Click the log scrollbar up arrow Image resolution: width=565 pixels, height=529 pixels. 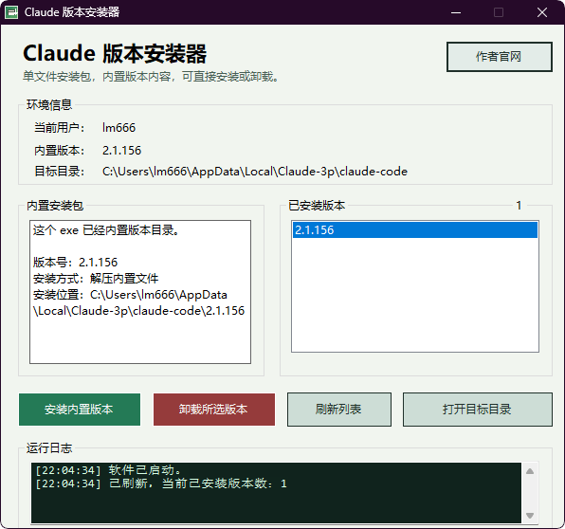(530, 471)
